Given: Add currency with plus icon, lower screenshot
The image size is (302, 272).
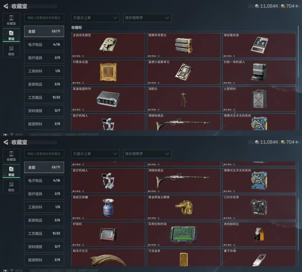Looking at the screenshot, I should coord(297,142).
